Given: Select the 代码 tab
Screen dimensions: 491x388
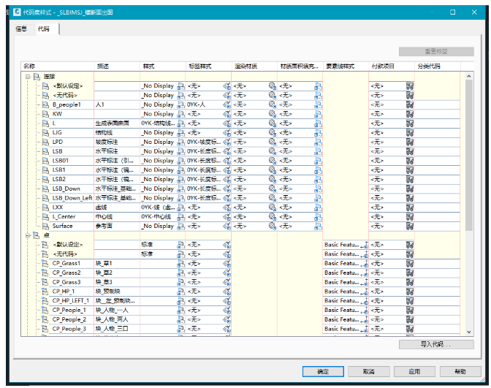Looking at the screenshot, I should pyautogui.click(x=45, y=28).
